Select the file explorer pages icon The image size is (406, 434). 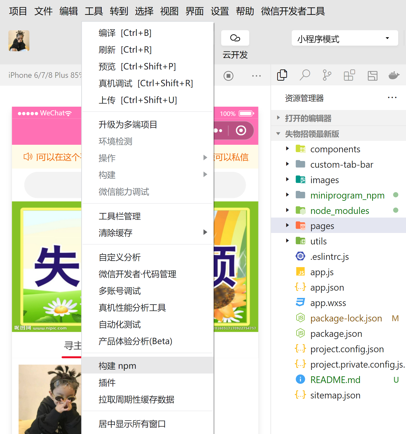[301, 225]
